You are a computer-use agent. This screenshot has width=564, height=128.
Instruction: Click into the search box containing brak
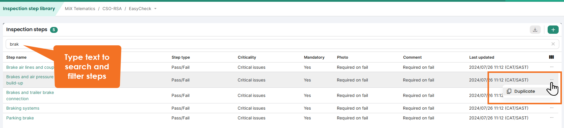268,44
